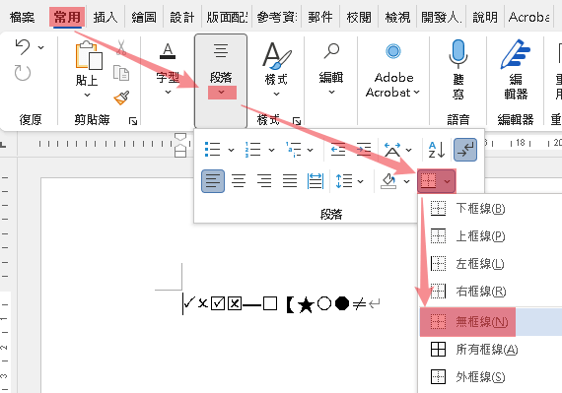Open the 郵件 (Mailings) tab
The image size is (562, 393).
[320, 17]
